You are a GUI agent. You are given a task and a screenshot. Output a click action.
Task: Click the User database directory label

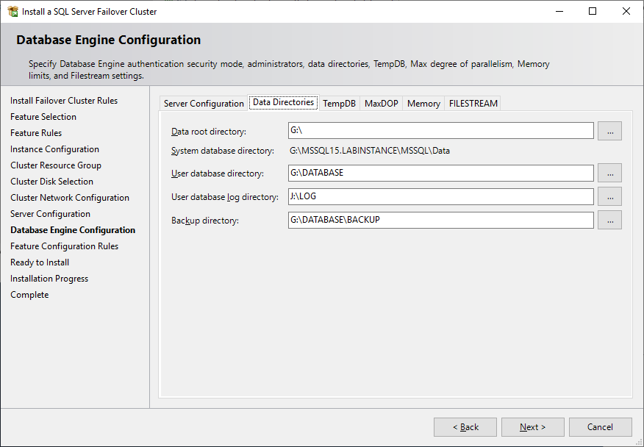click(x=218, y=174)
